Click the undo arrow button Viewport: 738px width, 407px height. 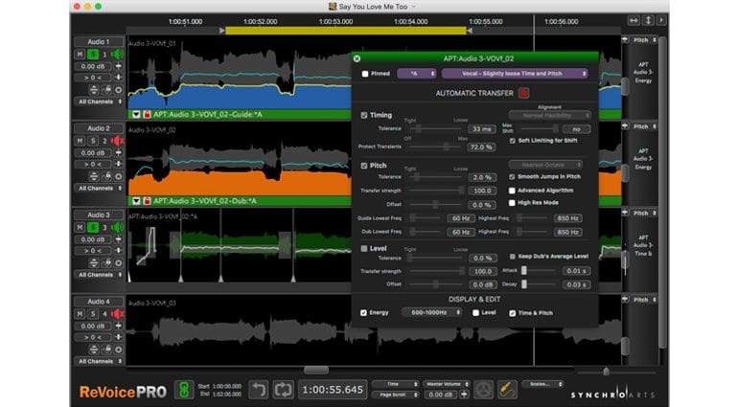point(258,390)
